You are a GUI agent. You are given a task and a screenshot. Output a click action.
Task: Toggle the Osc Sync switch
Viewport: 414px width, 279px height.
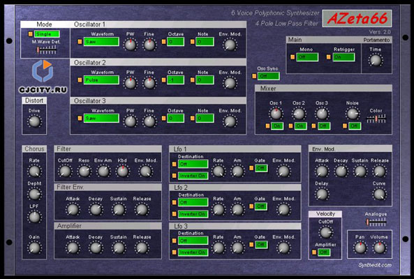(268, 76)
